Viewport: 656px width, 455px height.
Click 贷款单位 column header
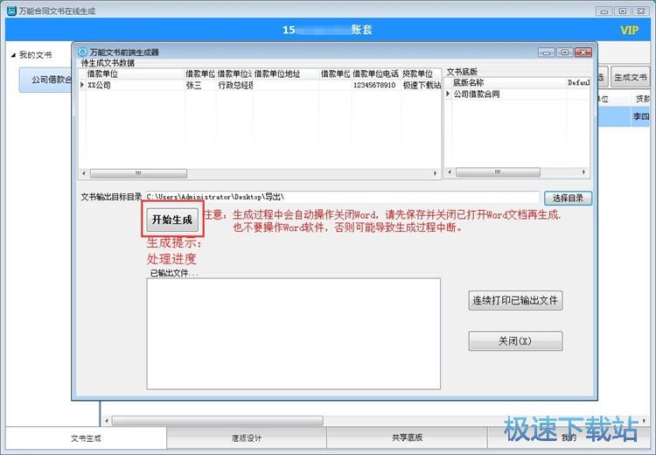coord(421,74)
